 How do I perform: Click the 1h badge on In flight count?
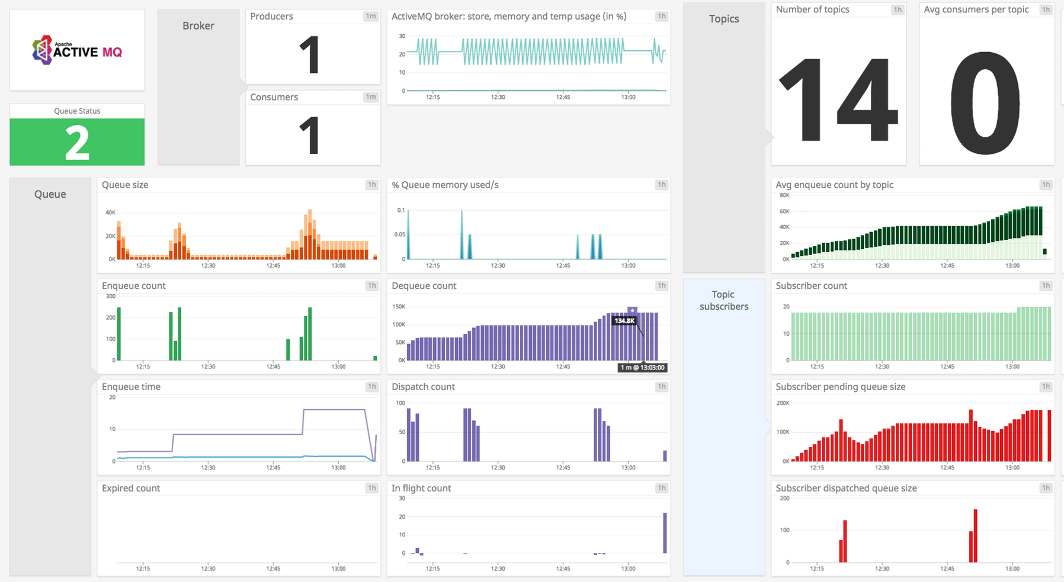[661, 488]
